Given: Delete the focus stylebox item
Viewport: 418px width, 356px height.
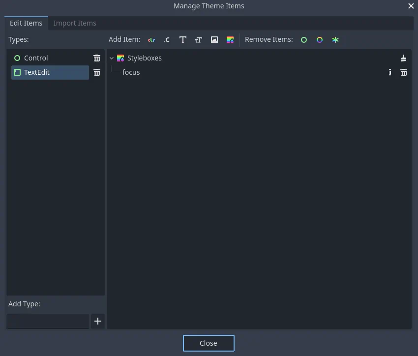Looking at the screenshot, I should pos(404,72).
